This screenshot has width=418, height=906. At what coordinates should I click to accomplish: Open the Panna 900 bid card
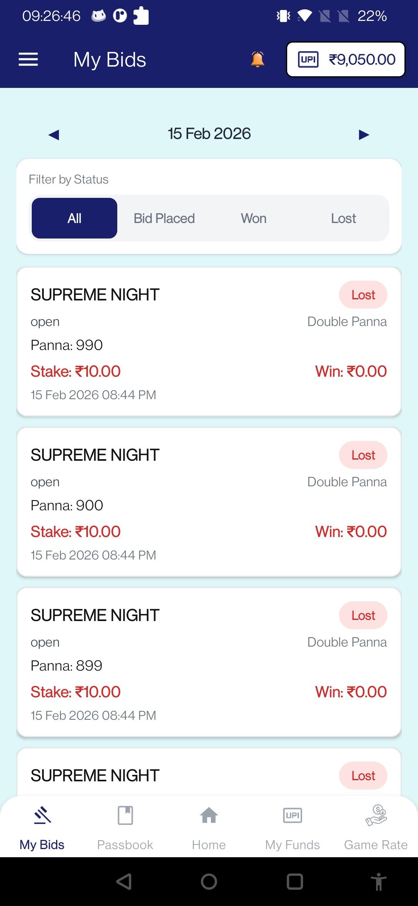209,502
